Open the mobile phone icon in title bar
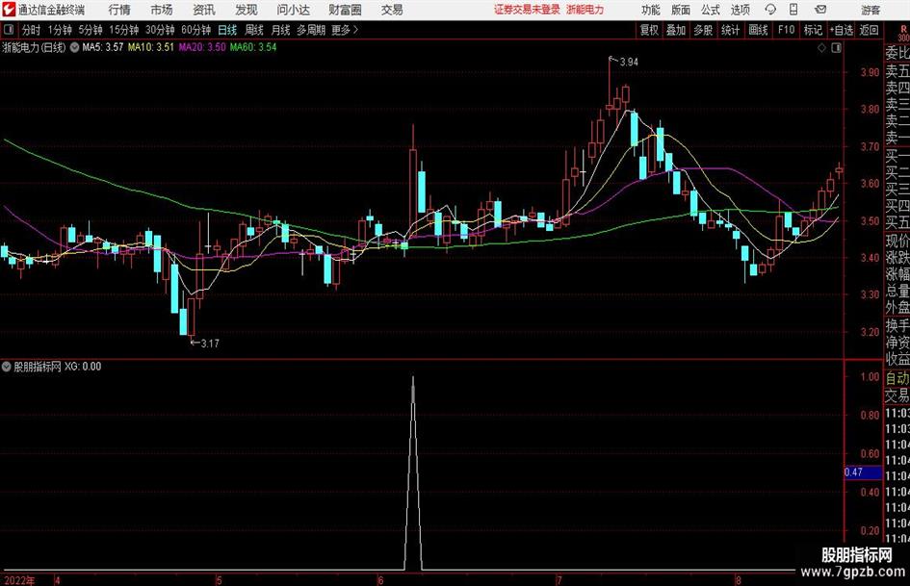910x586 pixels. point(793,10)
